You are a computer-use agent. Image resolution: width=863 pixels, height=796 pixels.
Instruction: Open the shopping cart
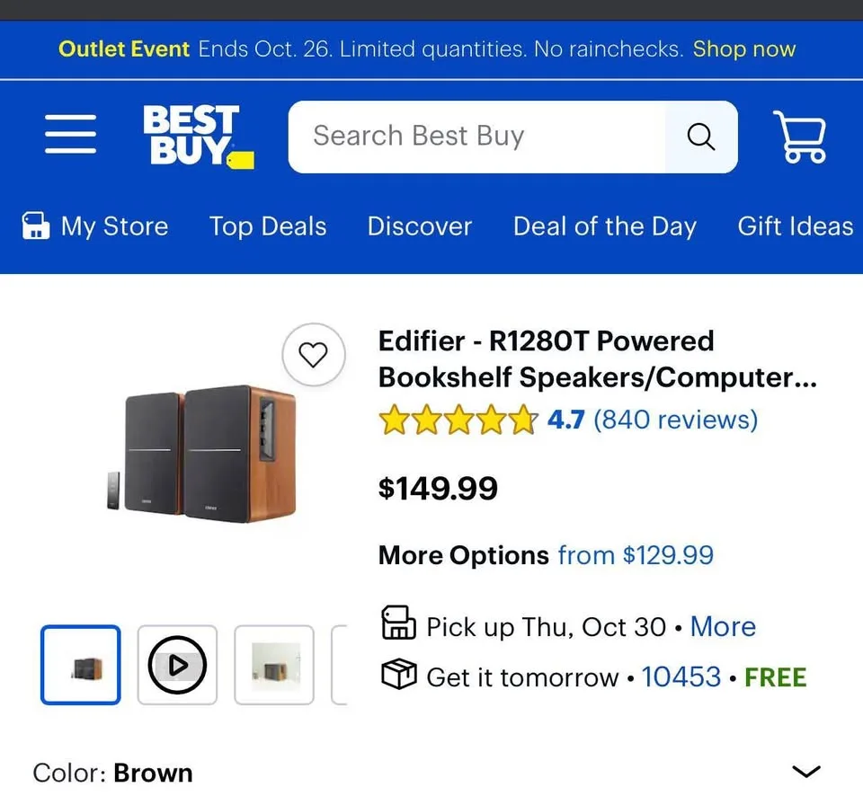800,137
